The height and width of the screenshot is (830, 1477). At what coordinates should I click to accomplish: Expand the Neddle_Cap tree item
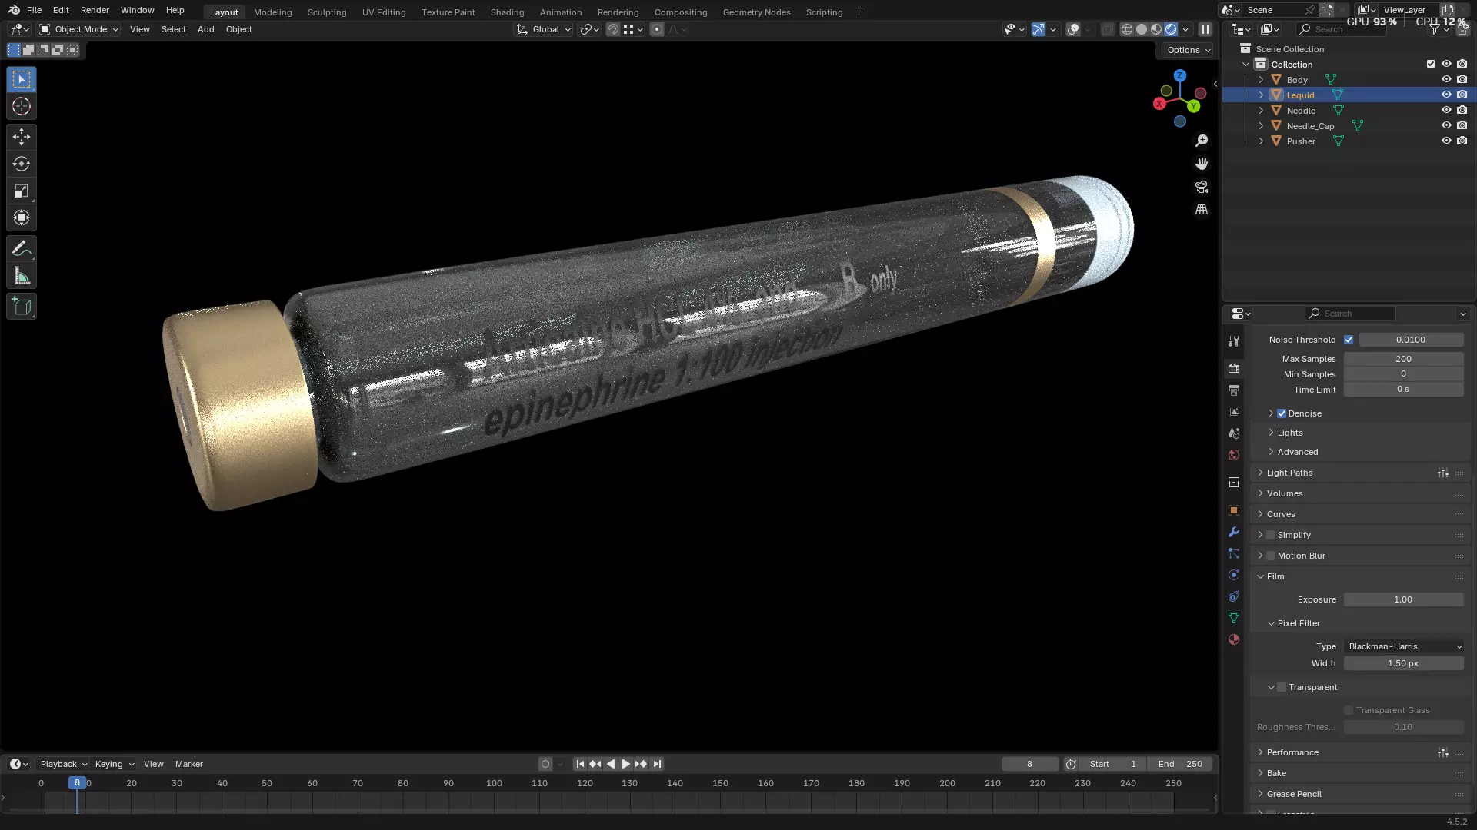(x=1261, y=125)
